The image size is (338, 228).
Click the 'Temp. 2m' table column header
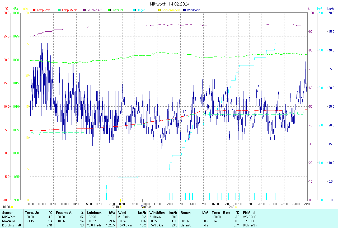click(x=32, y=212)
